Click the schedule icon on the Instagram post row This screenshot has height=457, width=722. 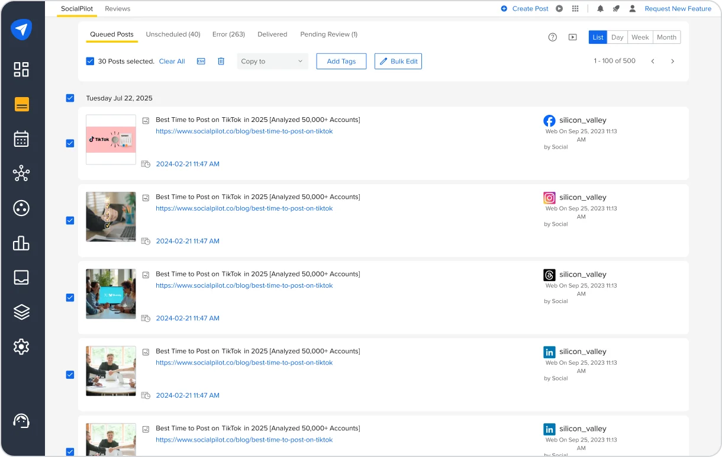pyautogui.click(x=146, y=241)
